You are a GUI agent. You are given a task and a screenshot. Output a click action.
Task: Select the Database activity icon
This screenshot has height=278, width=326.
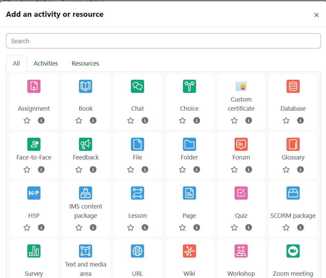coord(293,86)
